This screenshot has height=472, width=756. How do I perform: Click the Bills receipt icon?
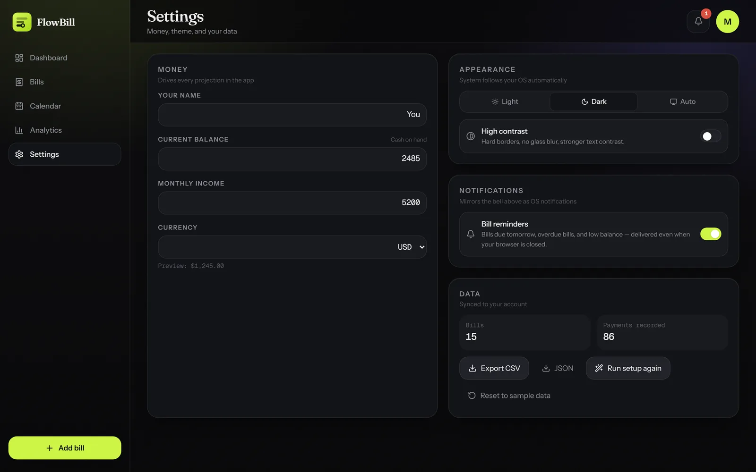(x=19, y=82)
